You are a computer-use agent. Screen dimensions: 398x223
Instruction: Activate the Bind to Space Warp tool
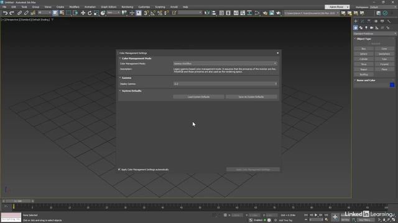[x=33, y=13]
